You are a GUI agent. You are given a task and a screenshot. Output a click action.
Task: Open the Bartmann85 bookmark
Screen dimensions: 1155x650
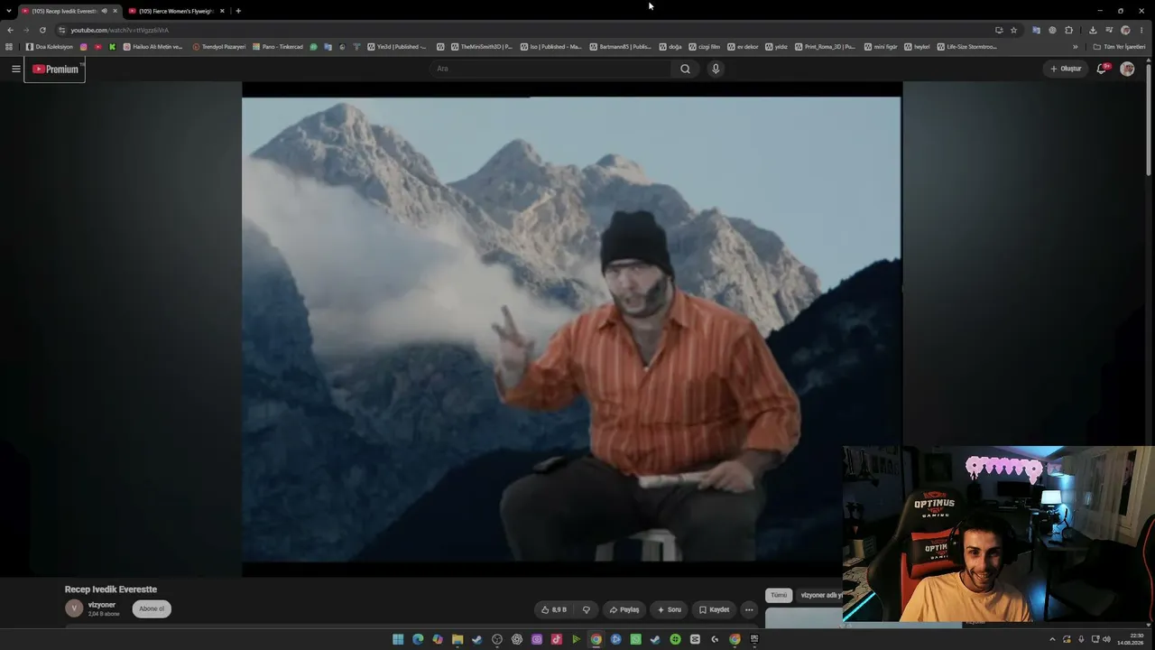(x=620, y=47)
